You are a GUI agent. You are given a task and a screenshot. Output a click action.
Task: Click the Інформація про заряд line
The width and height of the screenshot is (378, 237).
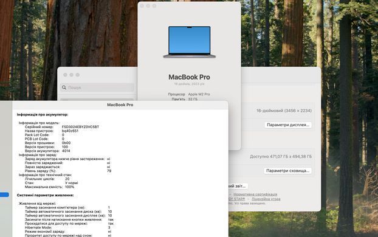click(x=38, y=155)
